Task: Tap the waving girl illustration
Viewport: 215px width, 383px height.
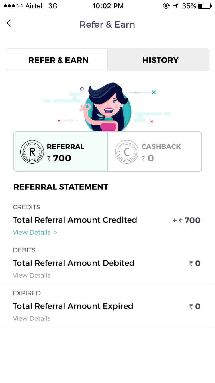Action: [107, 108]
